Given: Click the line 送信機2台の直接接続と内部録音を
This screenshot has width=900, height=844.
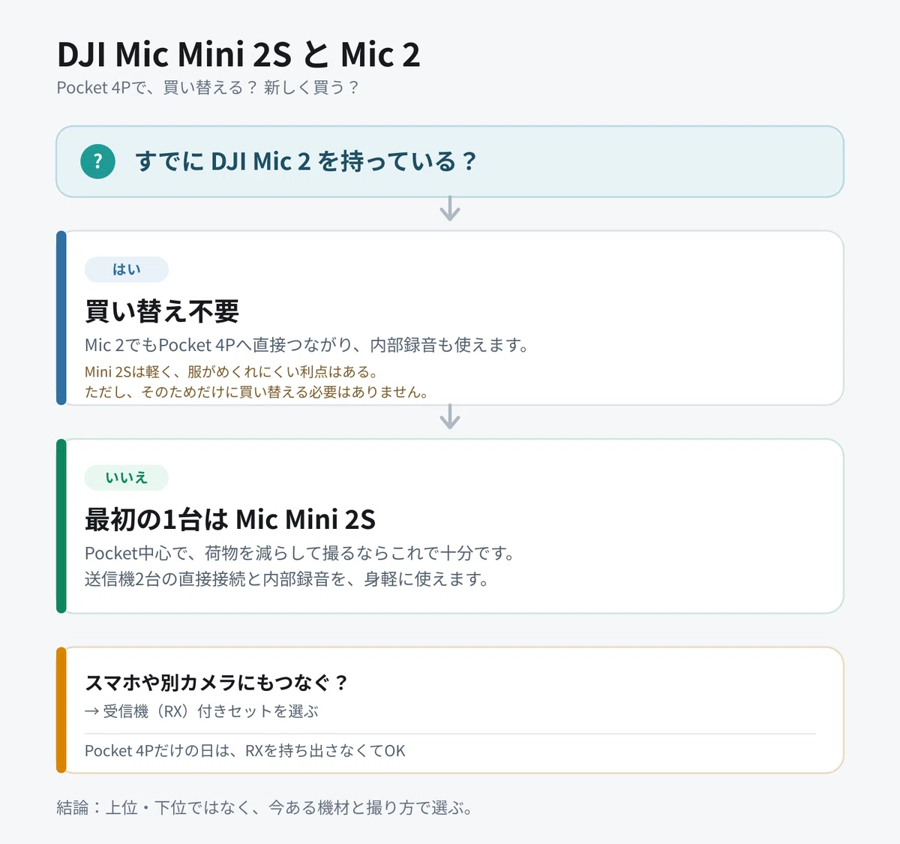Looking at the screenshot, I should coord(287,579).
